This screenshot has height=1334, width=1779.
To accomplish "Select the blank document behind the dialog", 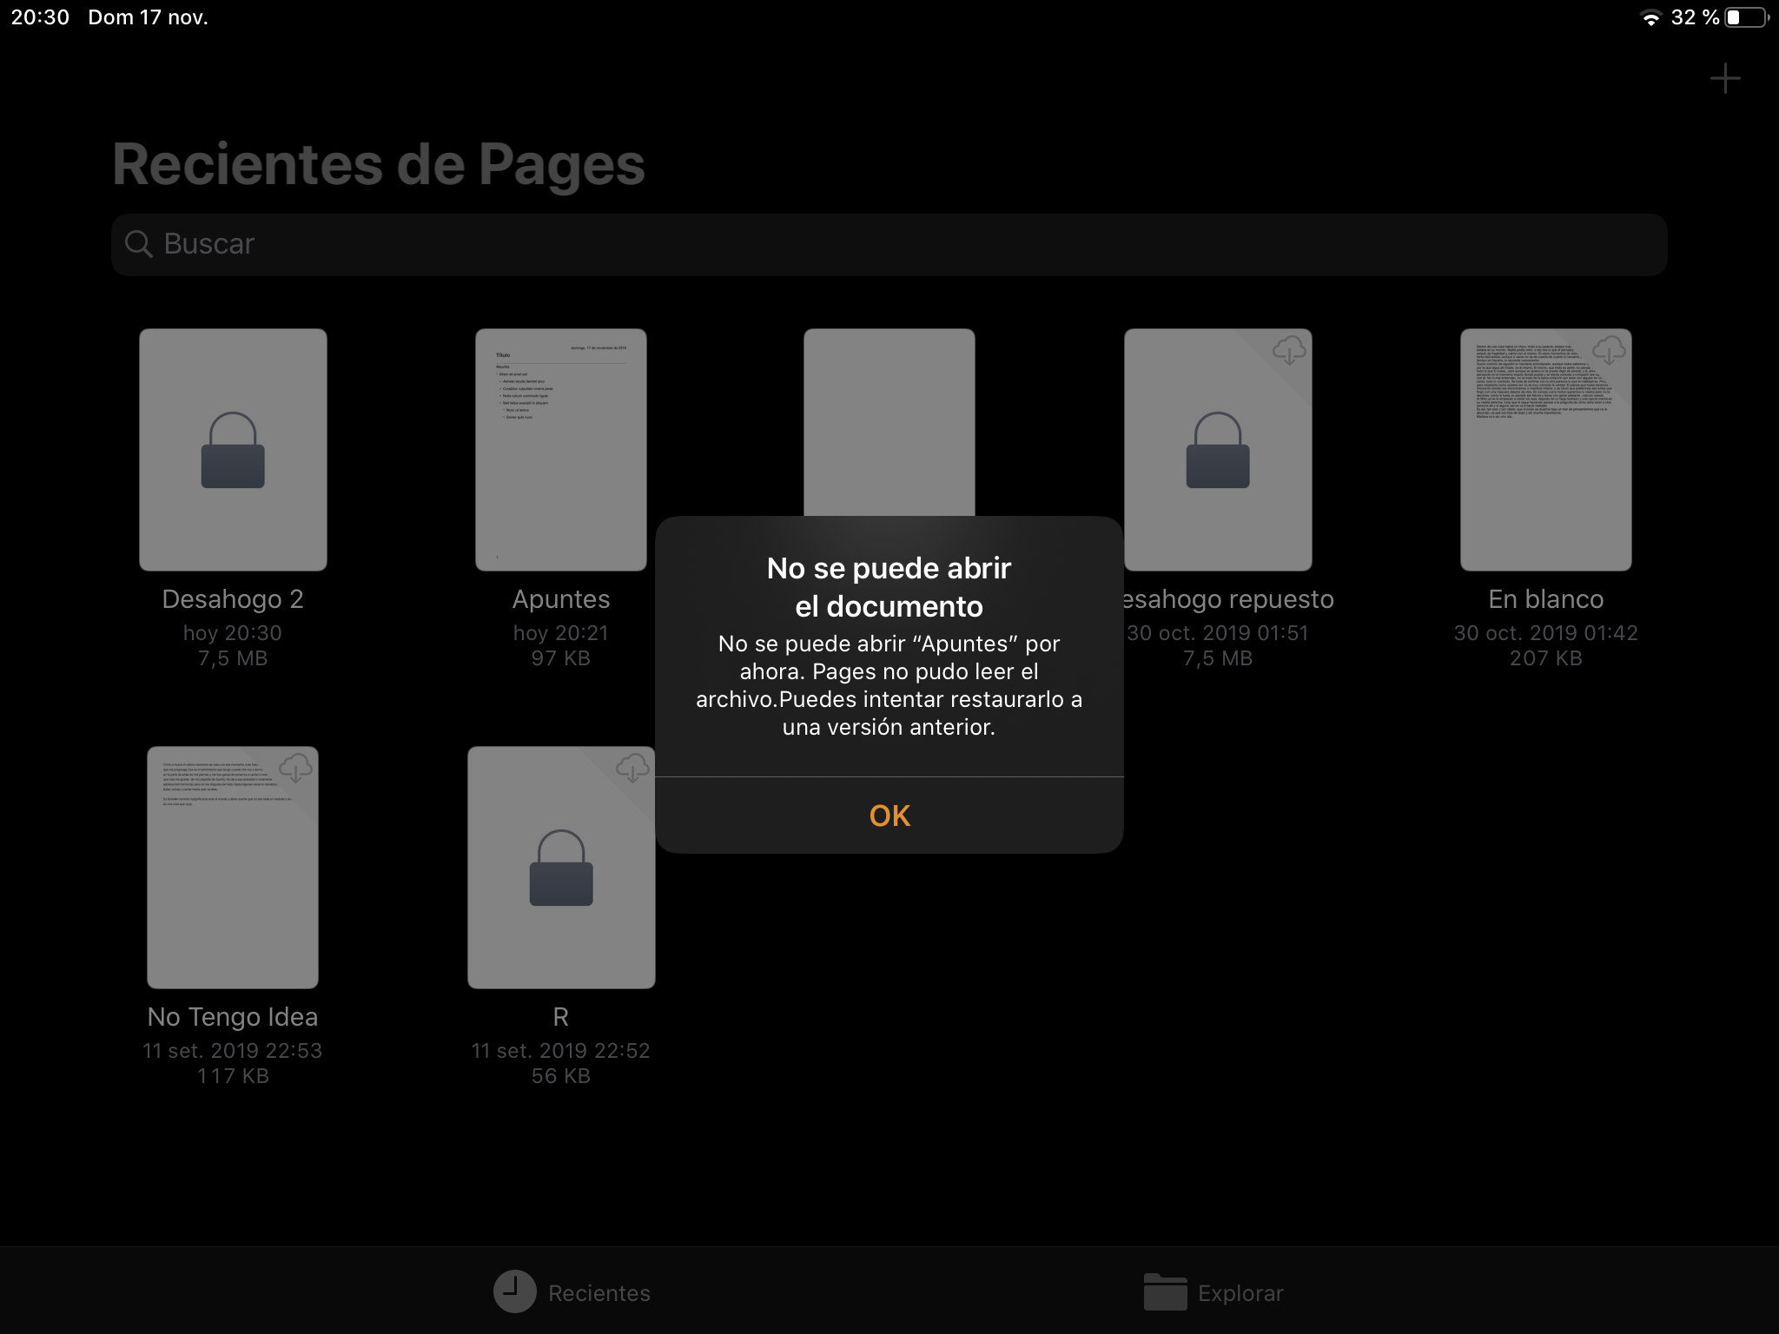I will [889, 421].
